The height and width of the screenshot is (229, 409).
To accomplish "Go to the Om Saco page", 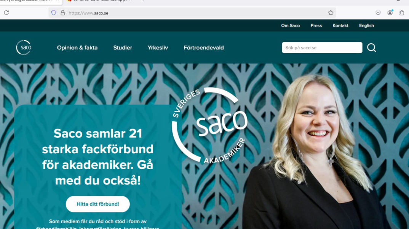I will coord(290,25).
